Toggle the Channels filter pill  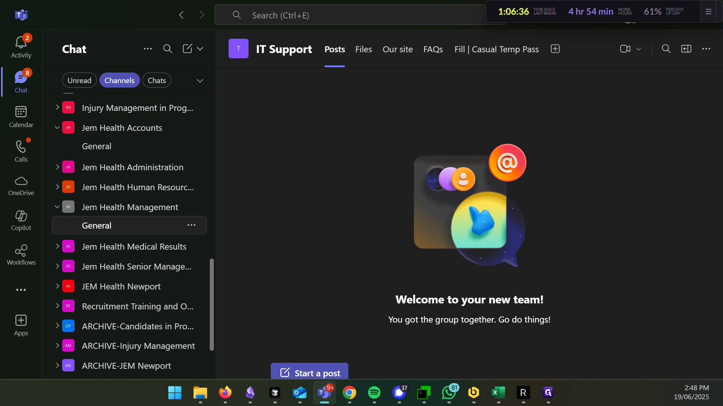[119, 80]
